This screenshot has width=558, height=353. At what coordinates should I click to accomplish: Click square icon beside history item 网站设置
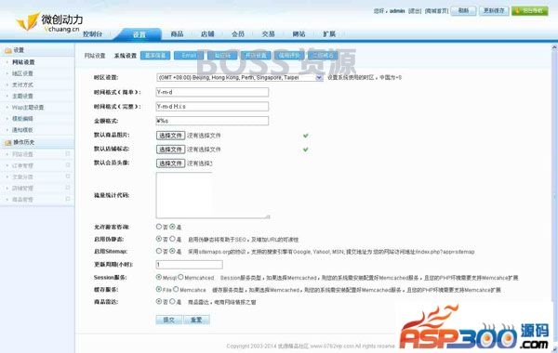point(68,153)
